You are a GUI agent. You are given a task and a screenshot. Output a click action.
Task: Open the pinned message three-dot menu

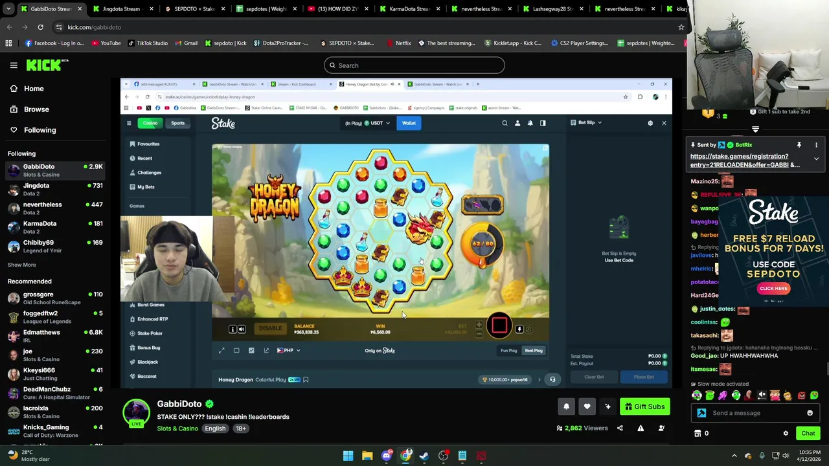tap(816, 145)
